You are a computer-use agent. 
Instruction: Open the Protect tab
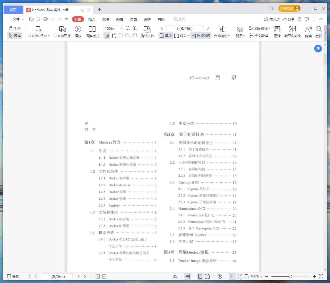tap(147, 19)
